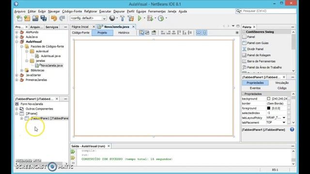Screen dimensions: 310x174
Task: Open the tabLayoutPolicy value dropdown
Action: (x=284, y=118)
